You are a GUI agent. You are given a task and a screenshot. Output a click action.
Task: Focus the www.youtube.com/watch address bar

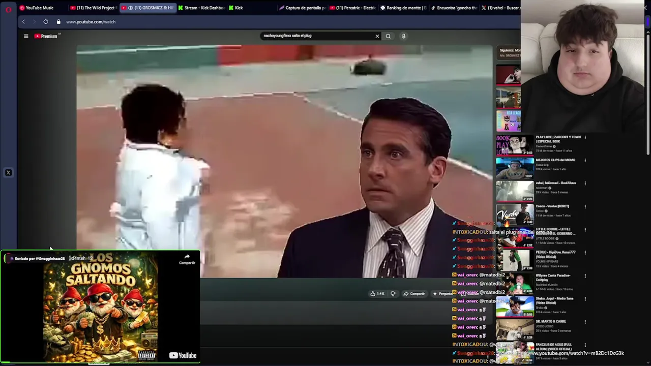(x=91, y=22)
